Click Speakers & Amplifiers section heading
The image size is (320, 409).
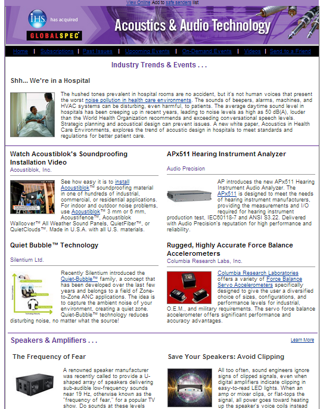(54, 340)
